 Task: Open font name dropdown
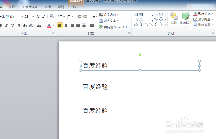coord(22,17)
